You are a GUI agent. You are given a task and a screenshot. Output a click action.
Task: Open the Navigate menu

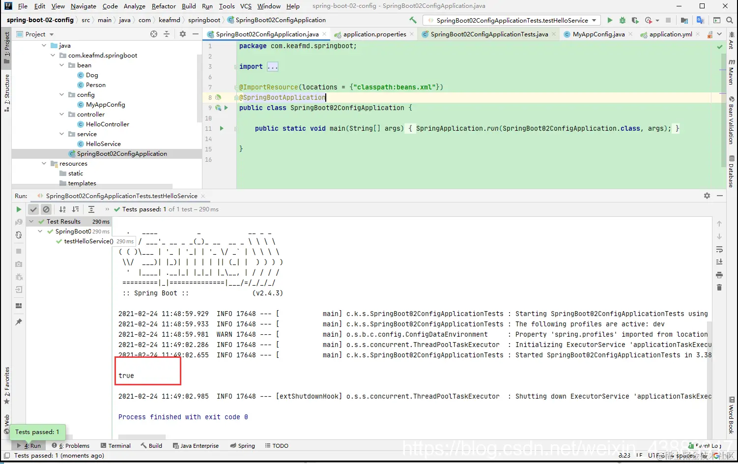point(84,6)
